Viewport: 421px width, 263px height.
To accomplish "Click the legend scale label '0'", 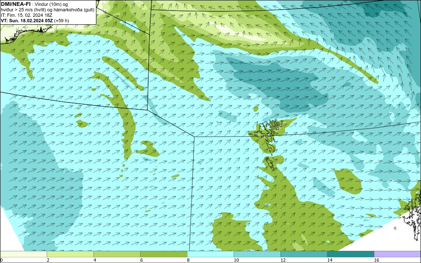I will click(1, 260).
